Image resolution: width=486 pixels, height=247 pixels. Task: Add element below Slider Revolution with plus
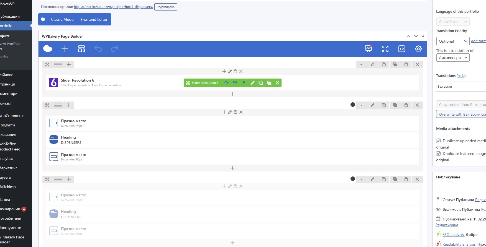coord(233,94)
